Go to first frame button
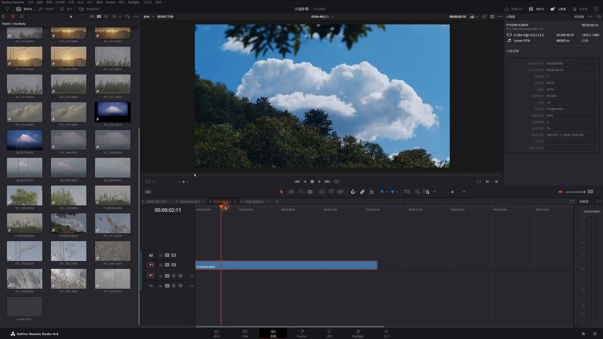The image size is (603, 339). 297,181
